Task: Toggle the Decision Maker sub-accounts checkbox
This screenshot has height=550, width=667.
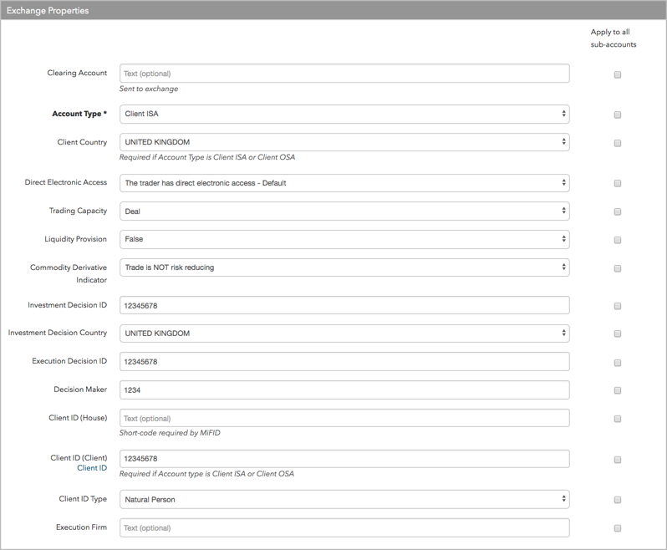Action: (617, 390)
